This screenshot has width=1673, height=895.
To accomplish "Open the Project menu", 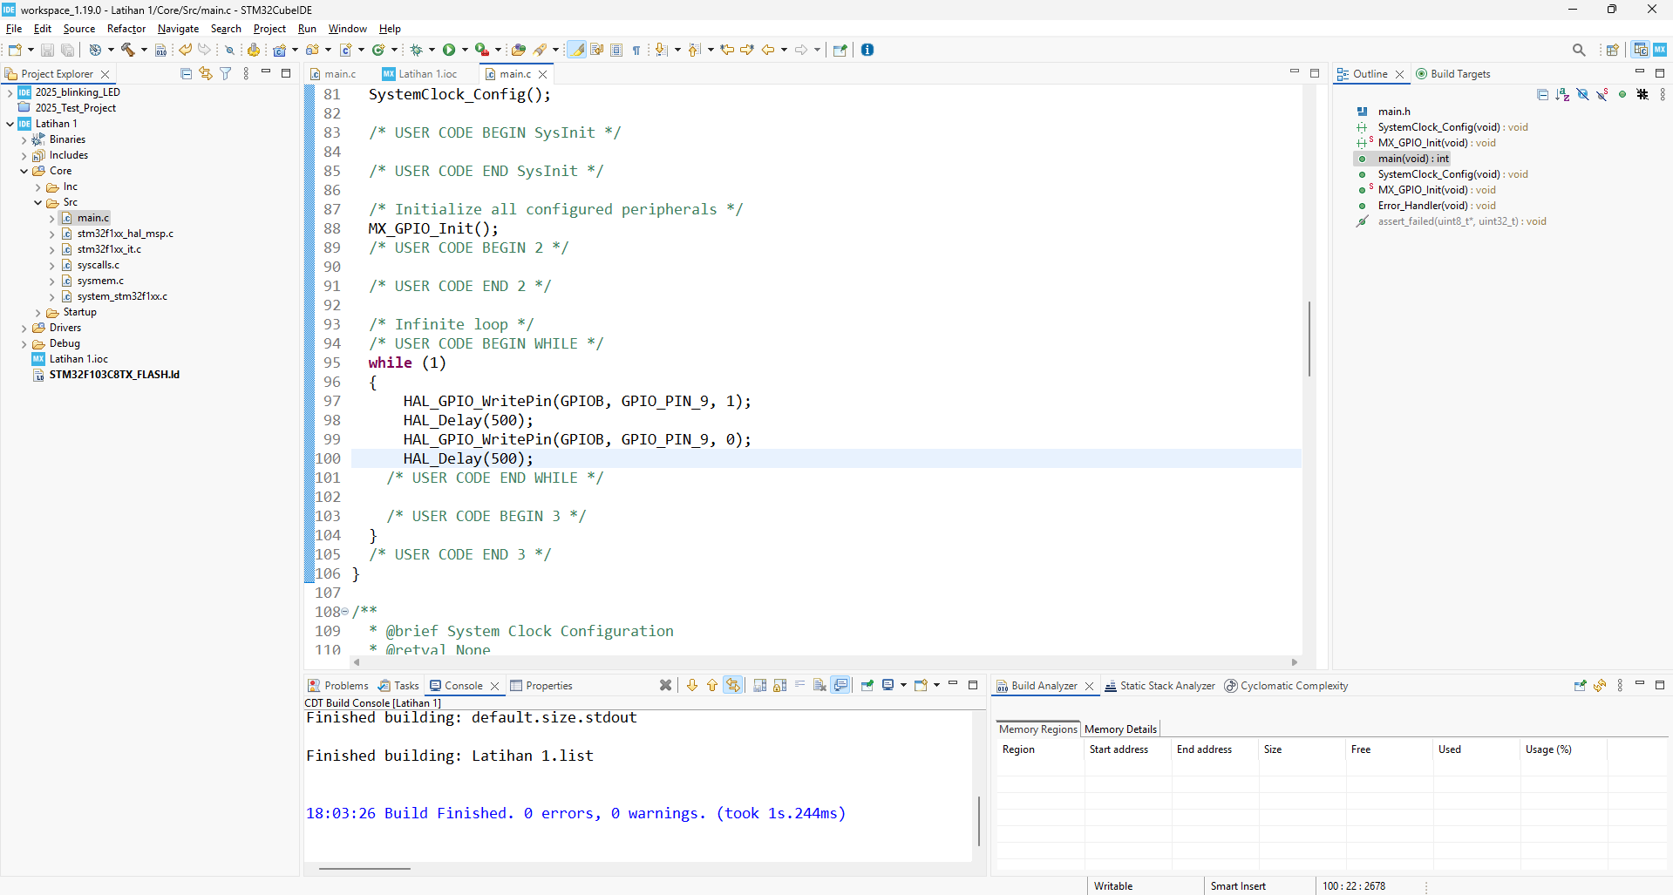I will (269, 29).
